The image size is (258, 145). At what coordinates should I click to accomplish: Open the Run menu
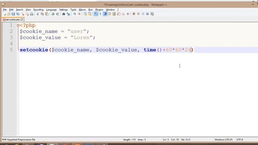90,10
